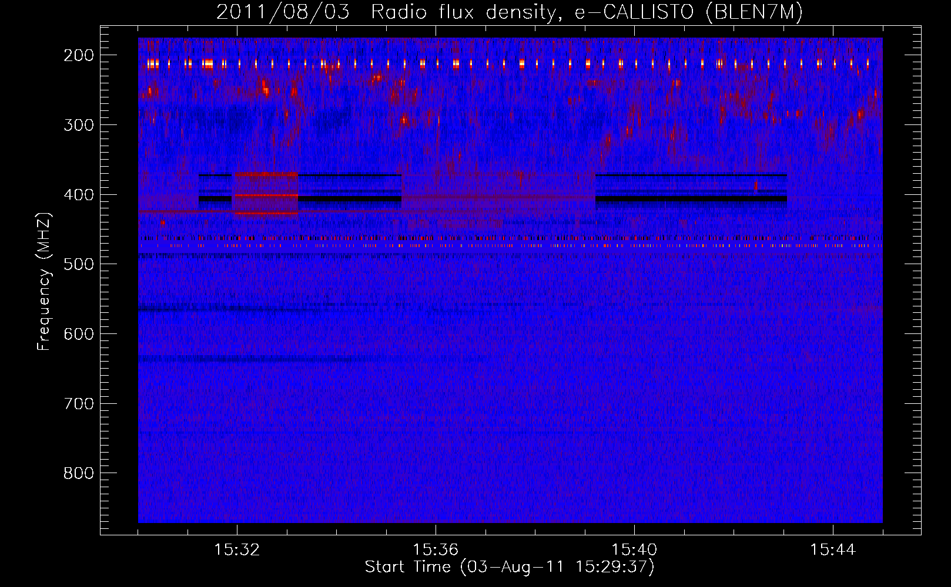951x587 pixels.
Task: Click the 700 frequency tick label
Action: [x=78, y=403]
